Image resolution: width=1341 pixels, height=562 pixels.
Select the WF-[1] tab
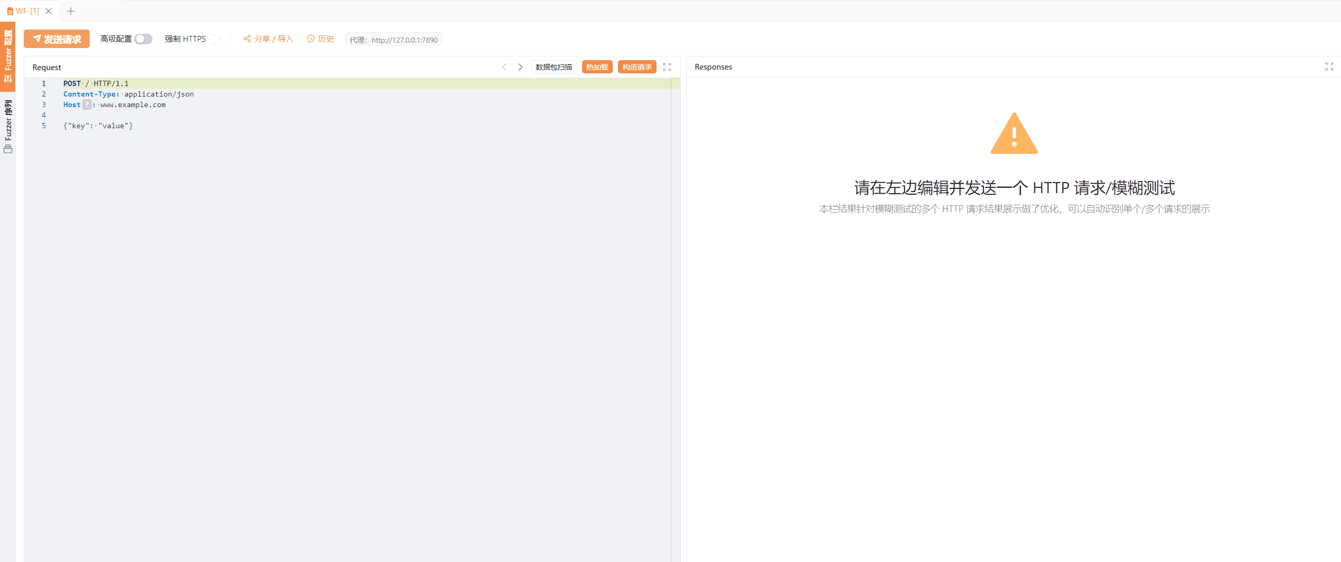(26, 11)
